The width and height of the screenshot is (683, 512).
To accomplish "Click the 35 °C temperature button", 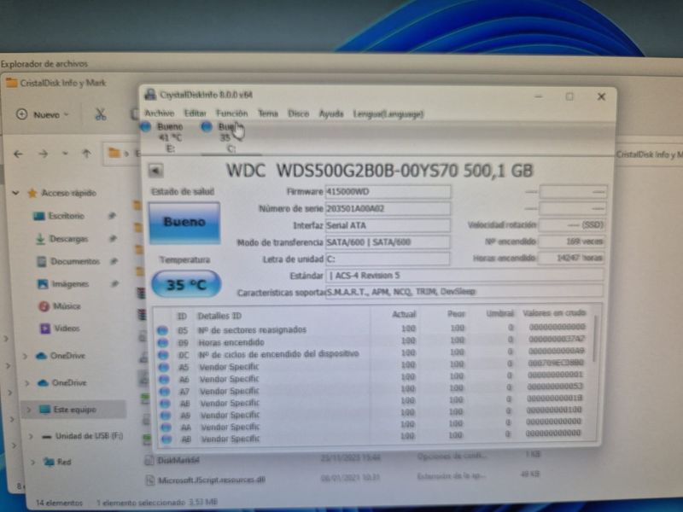I will [x=186, y=284].
